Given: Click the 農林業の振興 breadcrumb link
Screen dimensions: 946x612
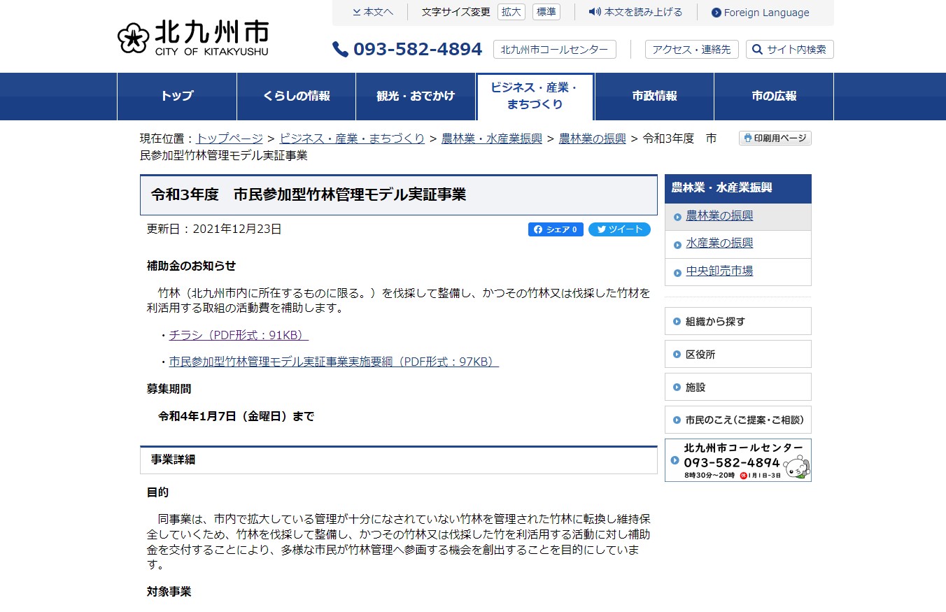Looking at the screenshot, I should point(592,138).
